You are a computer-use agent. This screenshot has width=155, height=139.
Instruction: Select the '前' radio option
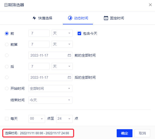[x=7, y=33]
